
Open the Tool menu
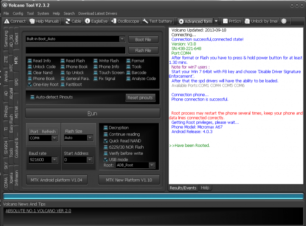point(30,14)
